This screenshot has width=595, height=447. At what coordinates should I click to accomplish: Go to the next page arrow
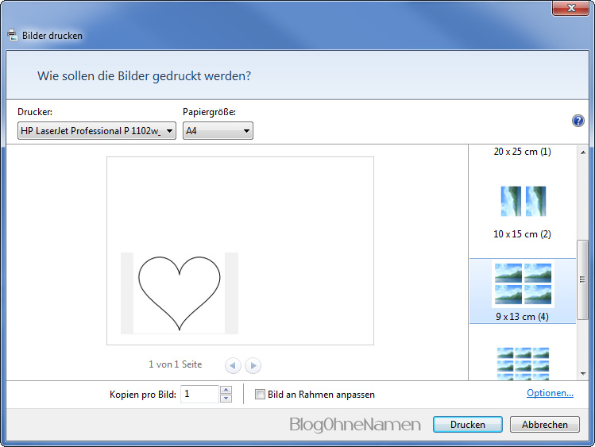pyautogui.click(x=253, y=365)
